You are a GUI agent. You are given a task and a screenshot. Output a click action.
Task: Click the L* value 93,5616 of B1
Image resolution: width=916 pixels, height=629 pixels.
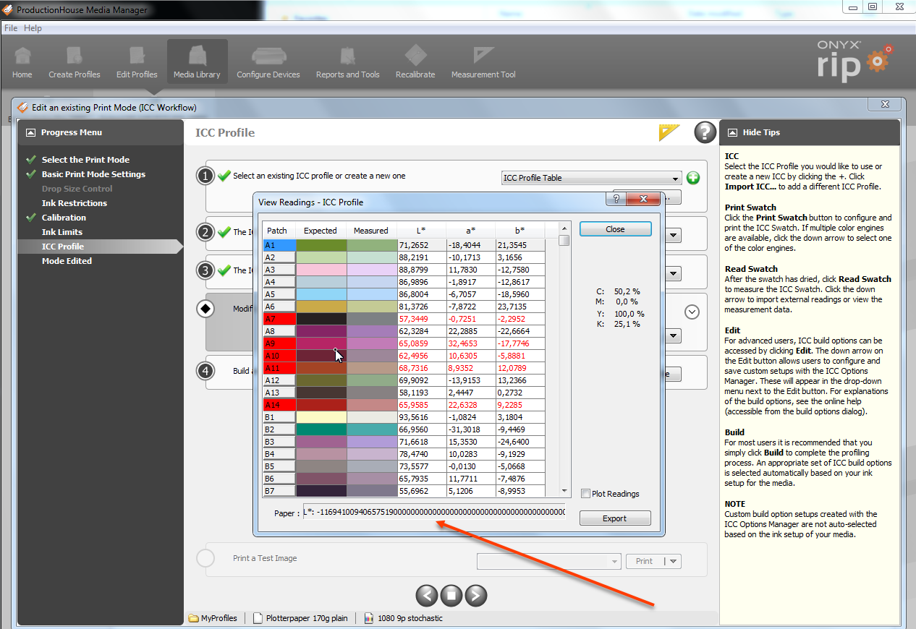pos(422,417)
